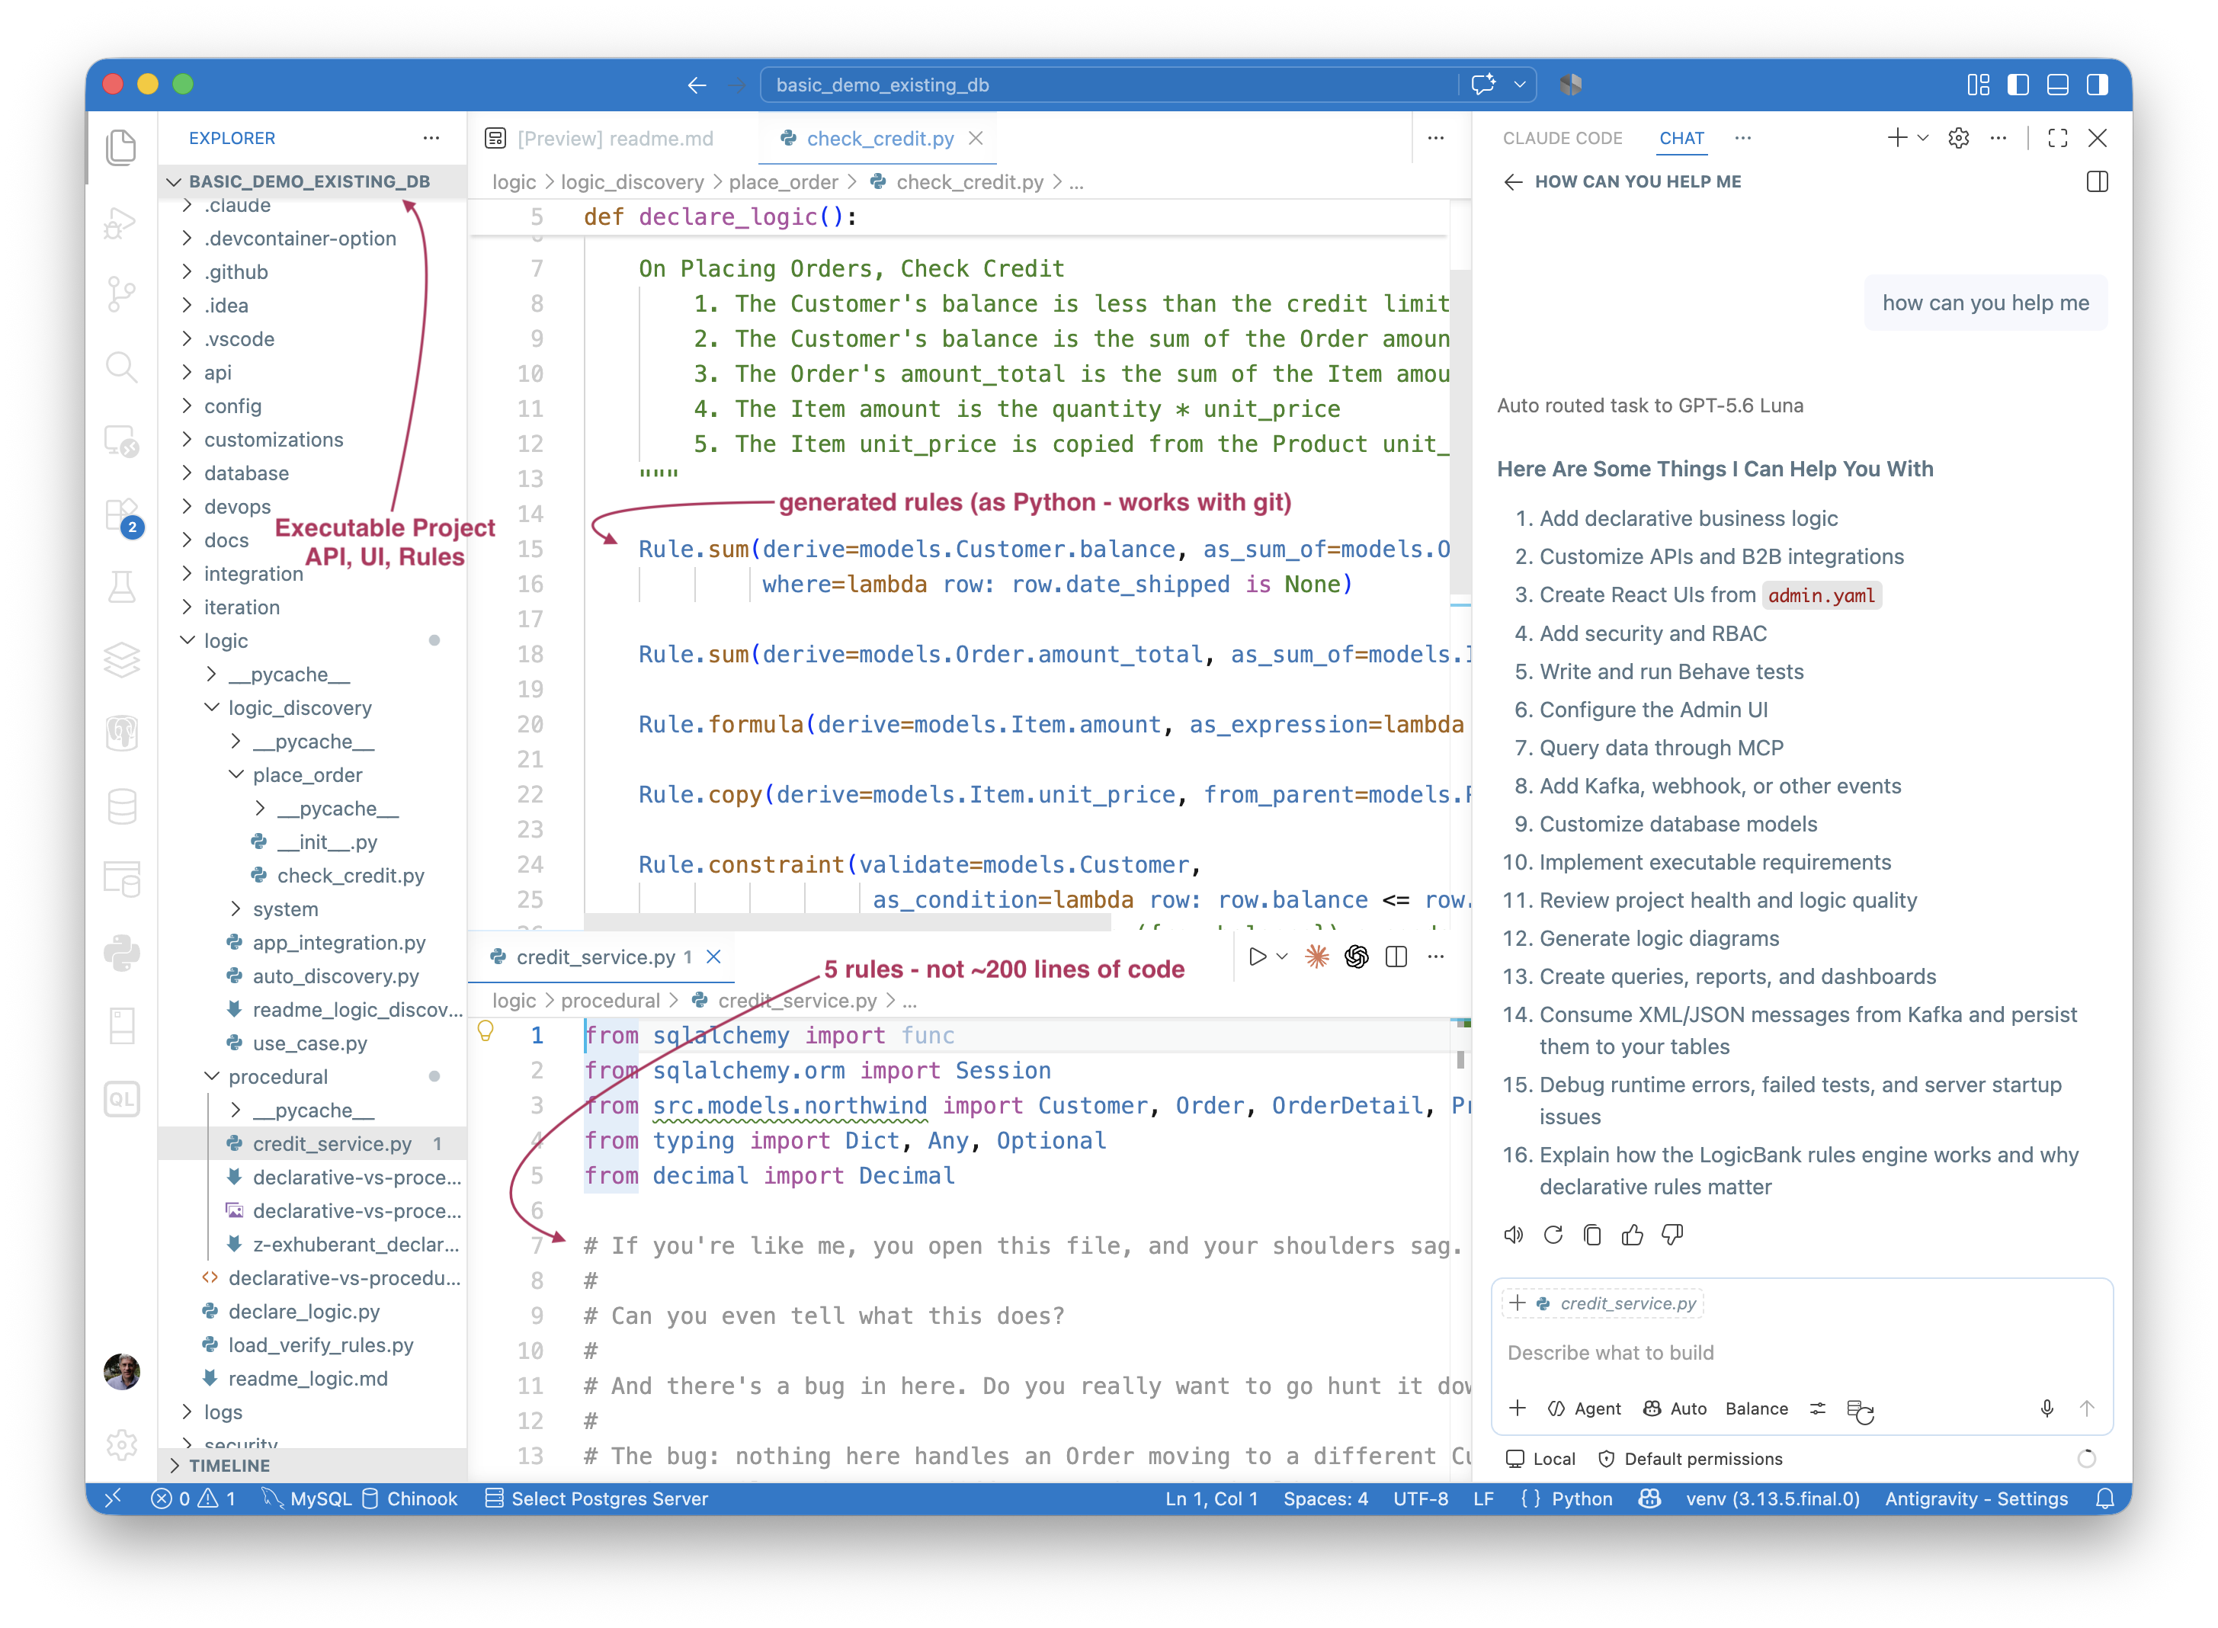Click the Describe what to build input
The image size is (2218, 1628).
[1801, 1353]
